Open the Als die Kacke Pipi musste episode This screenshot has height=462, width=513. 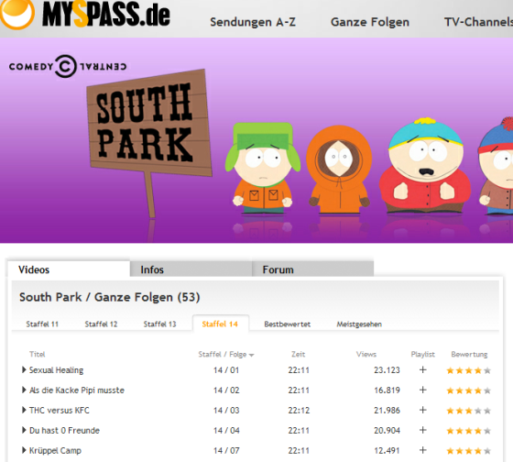pyautogui.click(x=77, y=390)
